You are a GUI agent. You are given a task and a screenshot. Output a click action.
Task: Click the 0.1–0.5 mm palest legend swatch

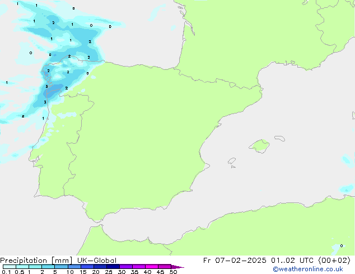[x=10, y=267]
